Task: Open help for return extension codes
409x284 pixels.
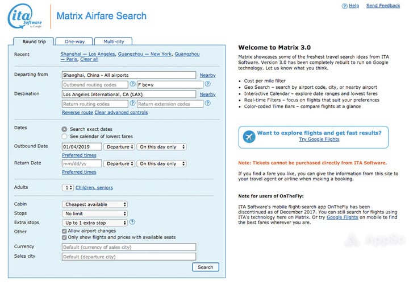Action: tap(208, 103)
